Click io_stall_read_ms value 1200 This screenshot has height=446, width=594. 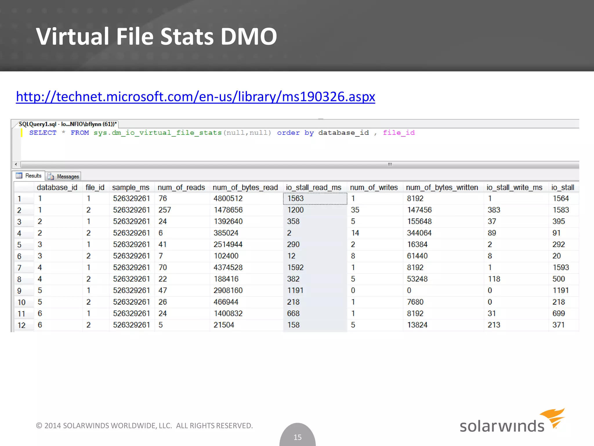pos(295,210)
